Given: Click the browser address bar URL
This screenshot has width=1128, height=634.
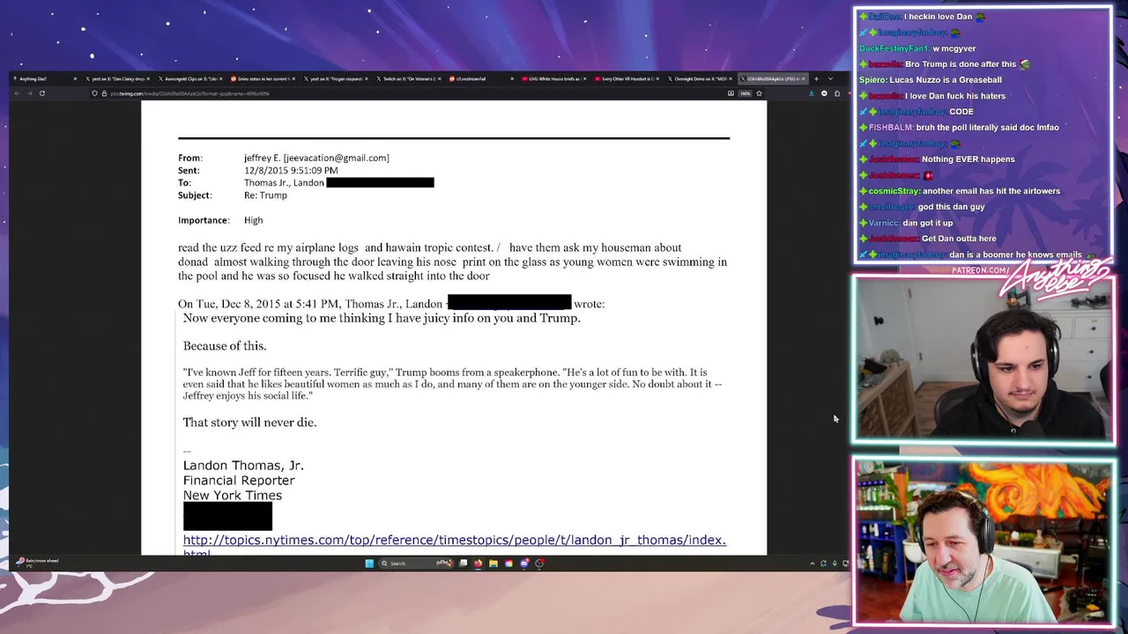Looking at the screenshot, I should coord(189,93).
